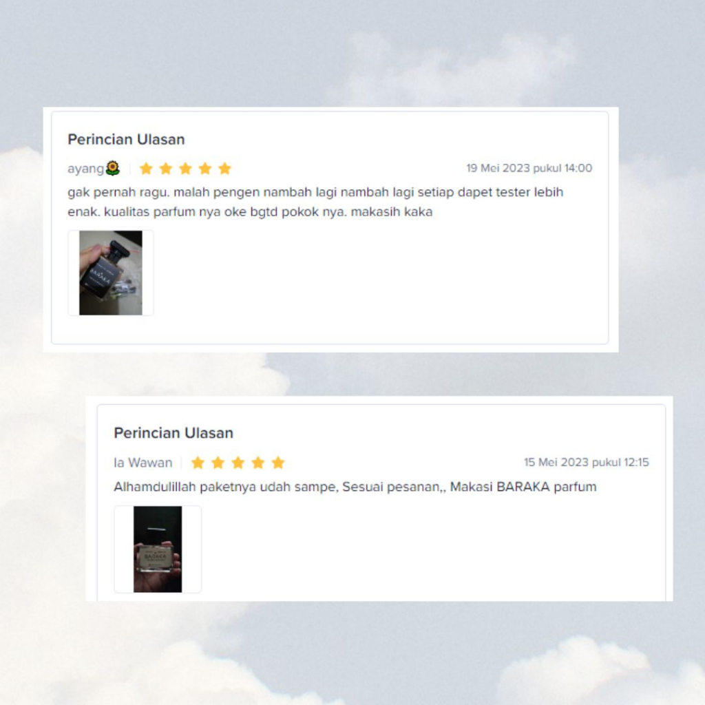Screen dimensions: 705x705
Task: Click the 15 Mei 2023 pukul 12:15 timestamp
Action: (x=587, y=462)
